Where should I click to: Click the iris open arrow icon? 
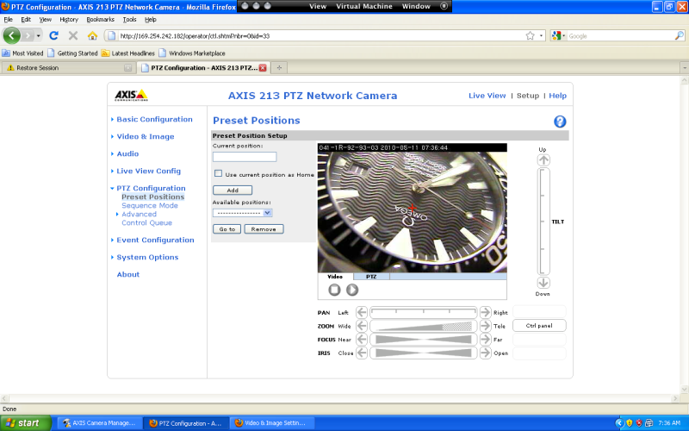pos(485,353)
